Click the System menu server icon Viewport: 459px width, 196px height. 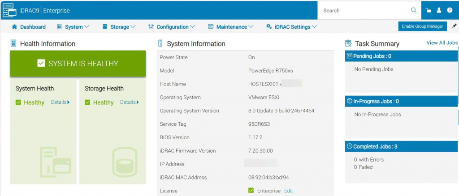[x=60, y=26]
